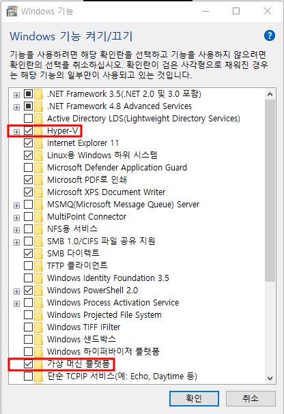The image size is (284, 414).
Task: Expand Windows Process Activation Service node
Action: pyautogui.click(x=16, y=304)
